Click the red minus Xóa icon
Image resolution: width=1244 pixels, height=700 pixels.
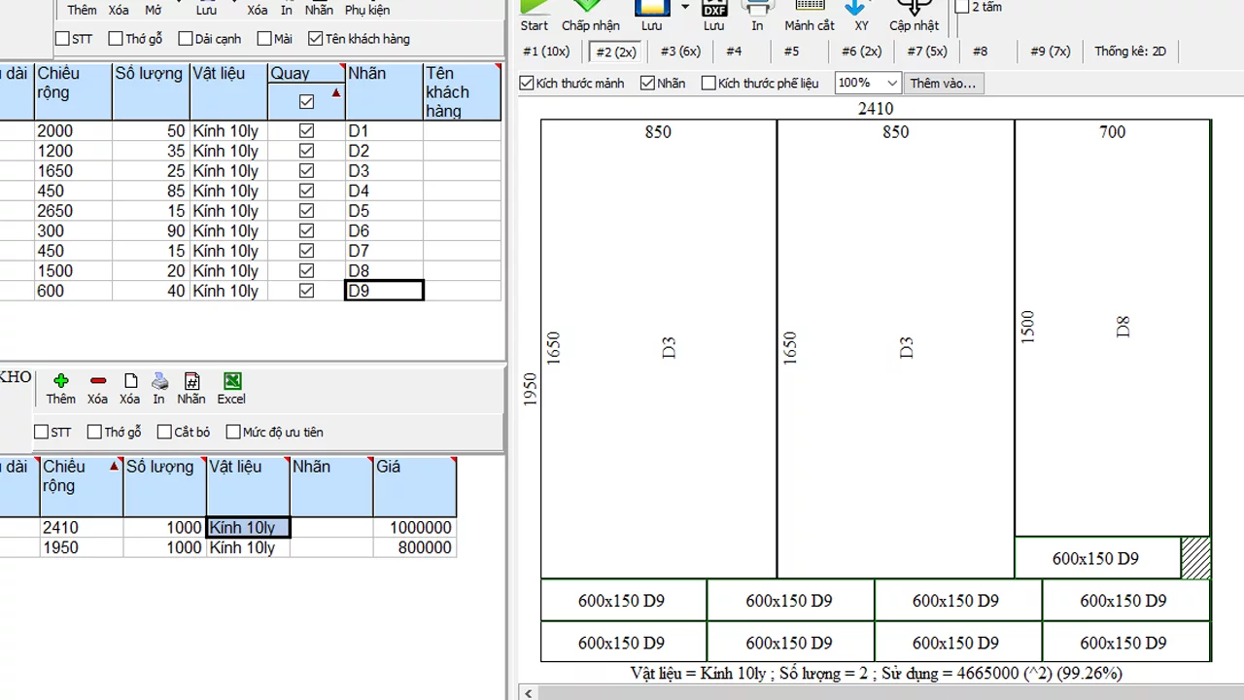[x=97, y=381]
